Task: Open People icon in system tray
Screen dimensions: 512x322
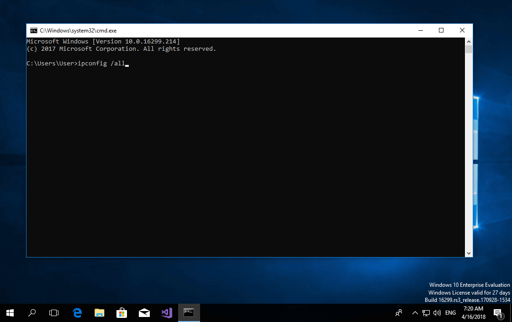Action: pos(399,313)
